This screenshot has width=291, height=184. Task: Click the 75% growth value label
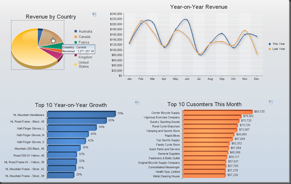[120, 113]
